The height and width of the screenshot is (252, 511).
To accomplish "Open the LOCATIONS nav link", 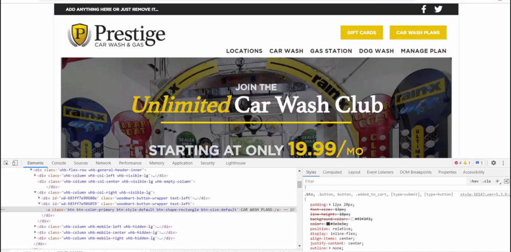I will [244, 51].
